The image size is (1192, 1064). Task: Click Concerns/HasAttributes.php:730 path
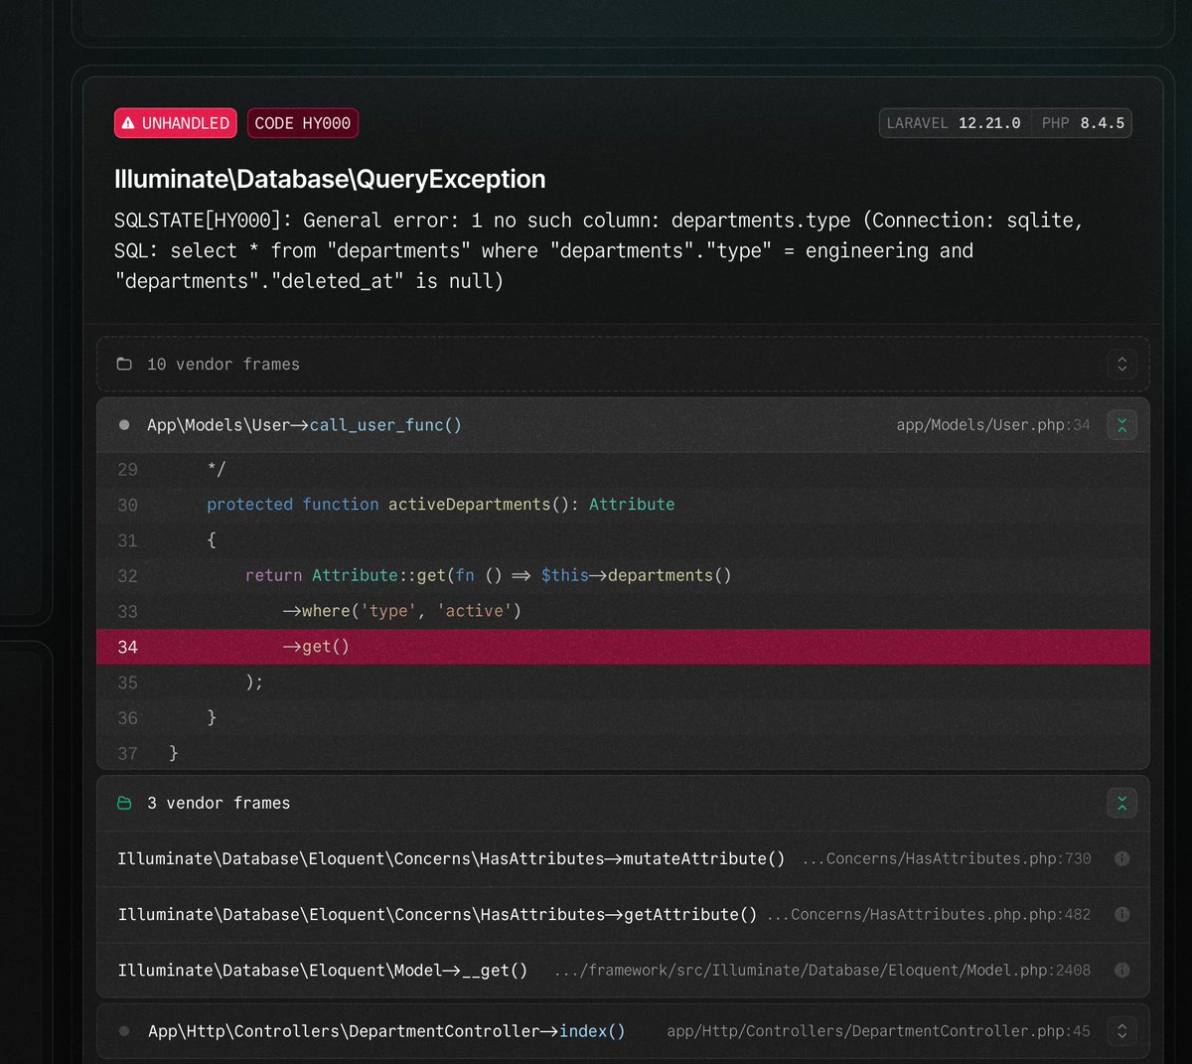pos(947,858)
